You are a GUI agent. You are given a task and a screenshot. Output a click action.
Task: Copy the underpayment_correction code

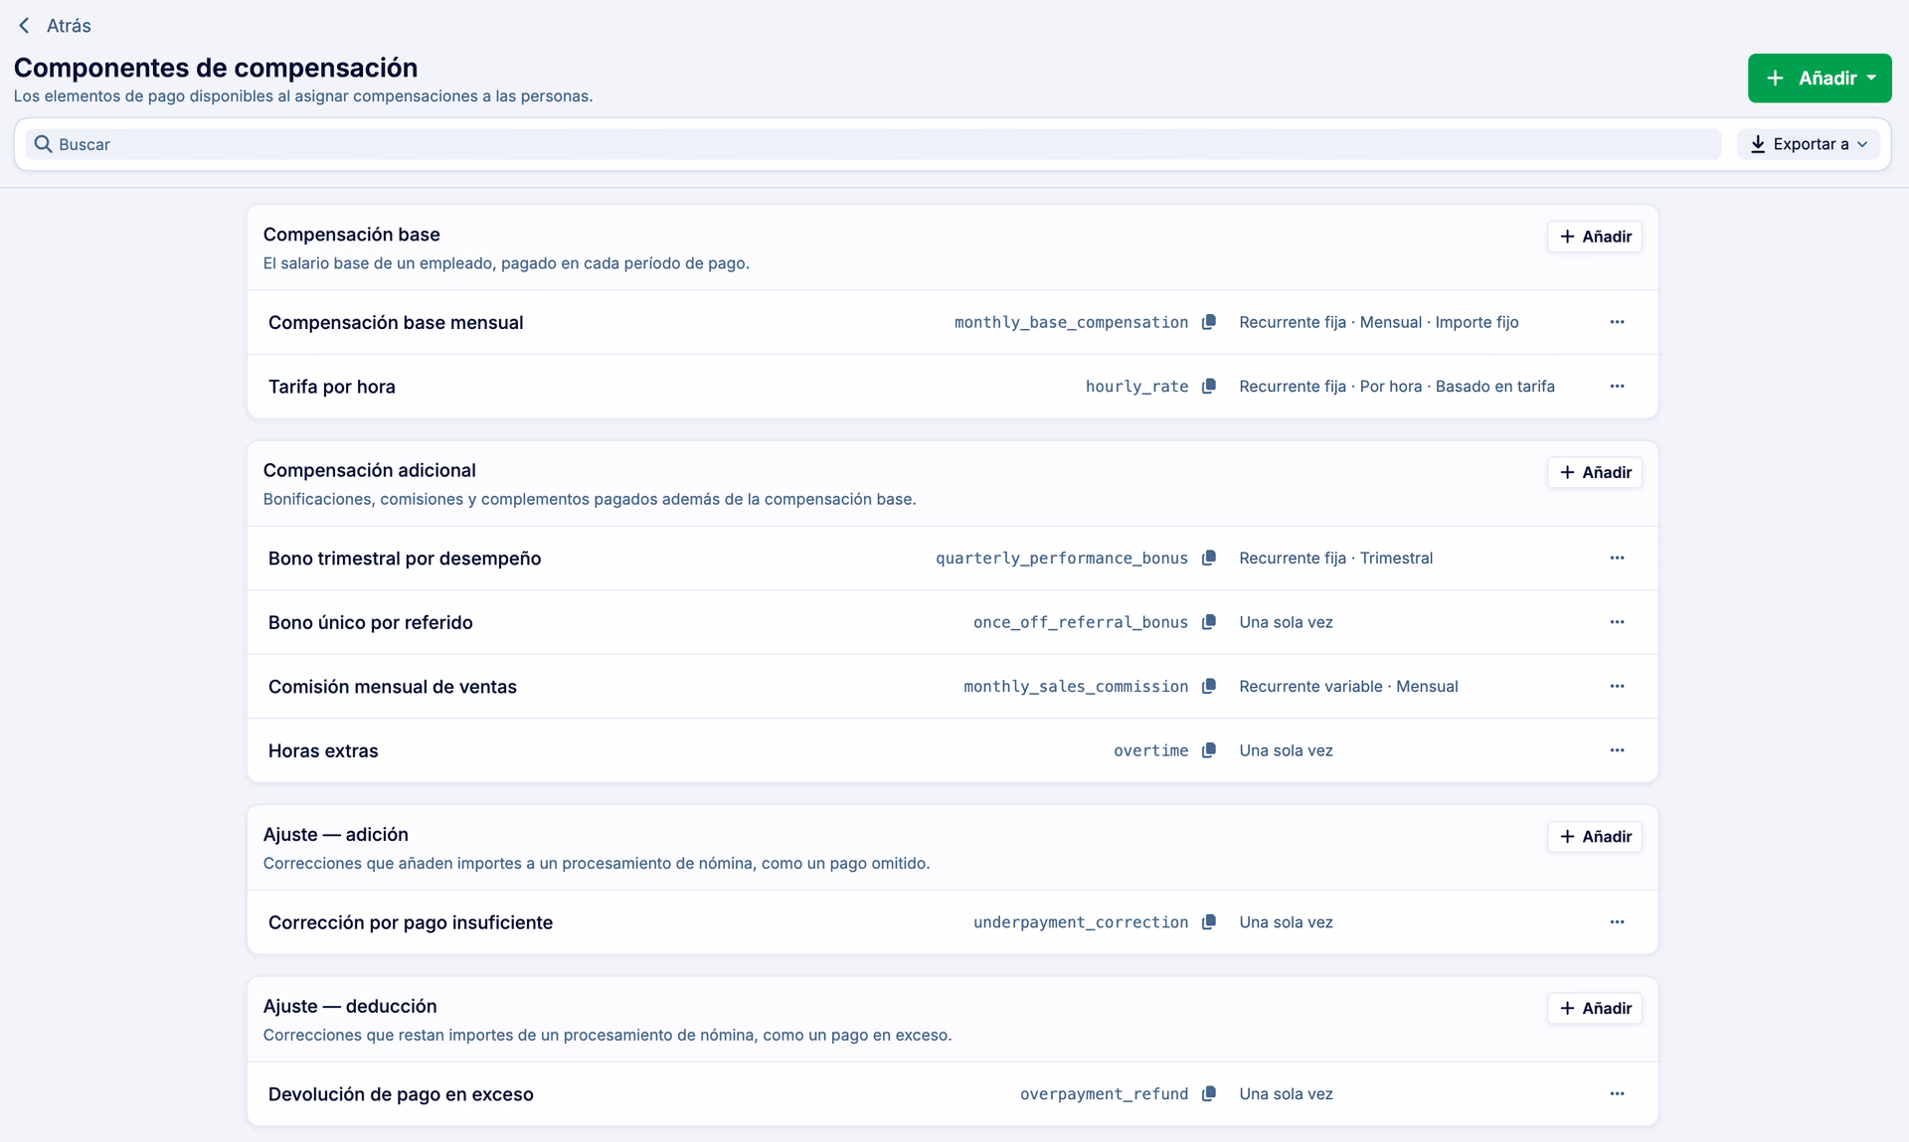[x=1208, y=922]
